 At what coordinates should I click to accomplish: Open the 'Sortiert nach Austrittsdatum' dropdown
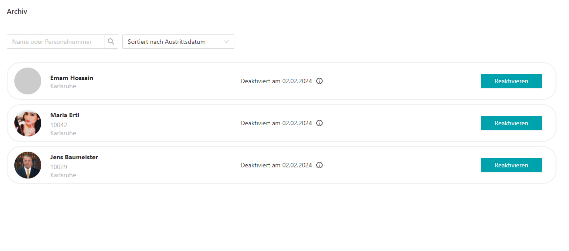pos(172,42)
